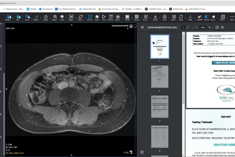Switch to the QuickBooks bookmark
Viewport: 235px width, 157px height.
click(x=46, y=9)
